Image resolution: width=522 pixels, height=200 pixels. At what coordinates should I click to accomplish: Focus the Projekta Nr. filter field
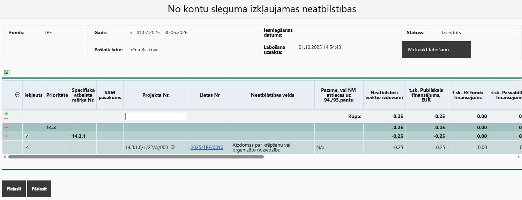(x=156, y=116)
